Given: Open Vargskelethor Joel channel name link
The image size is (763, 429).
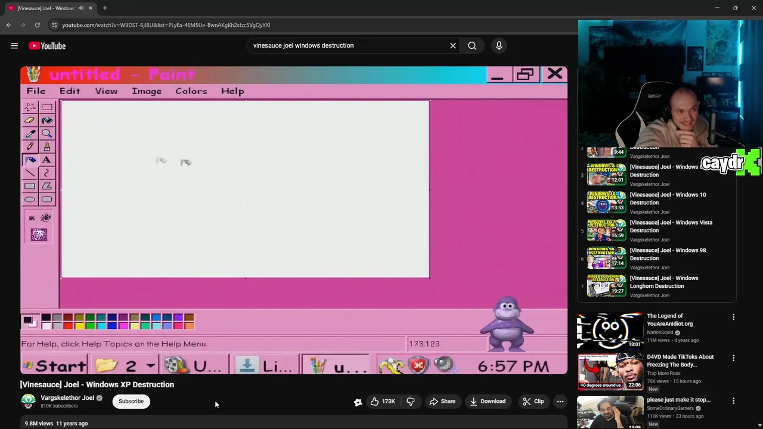Looking at the screenshot, I should [x=67, y=398].
